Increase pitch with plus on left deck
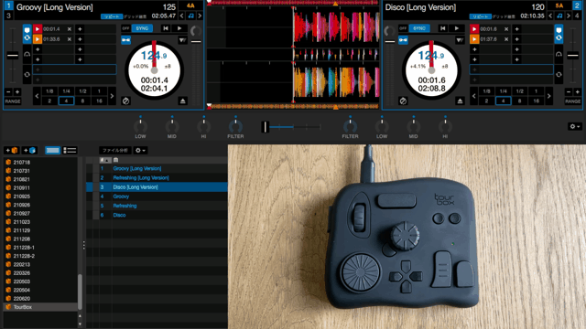 (17, 91)
